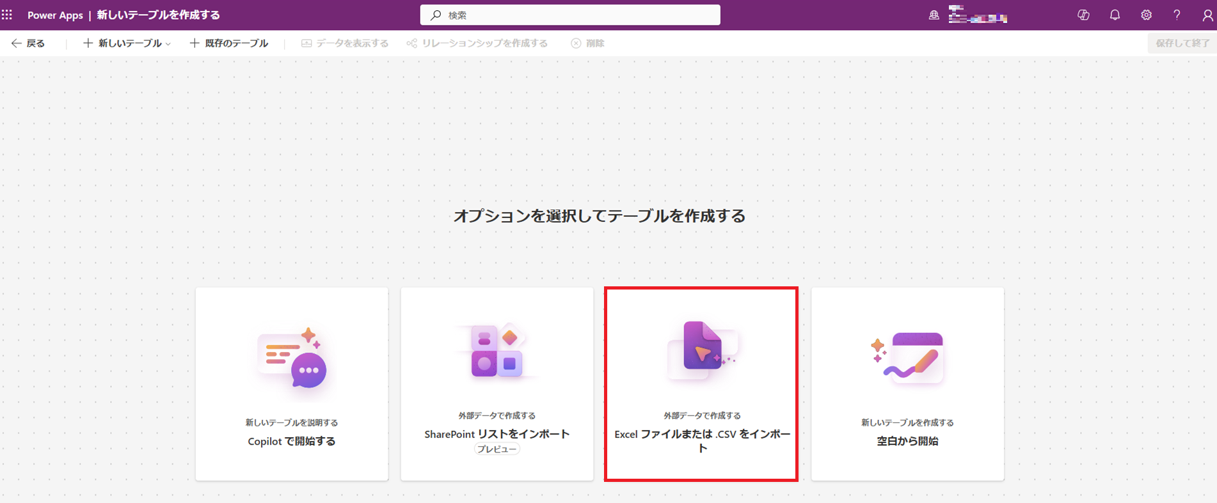
Task: Open notifications bell icon
Action: pos(1115,15)
